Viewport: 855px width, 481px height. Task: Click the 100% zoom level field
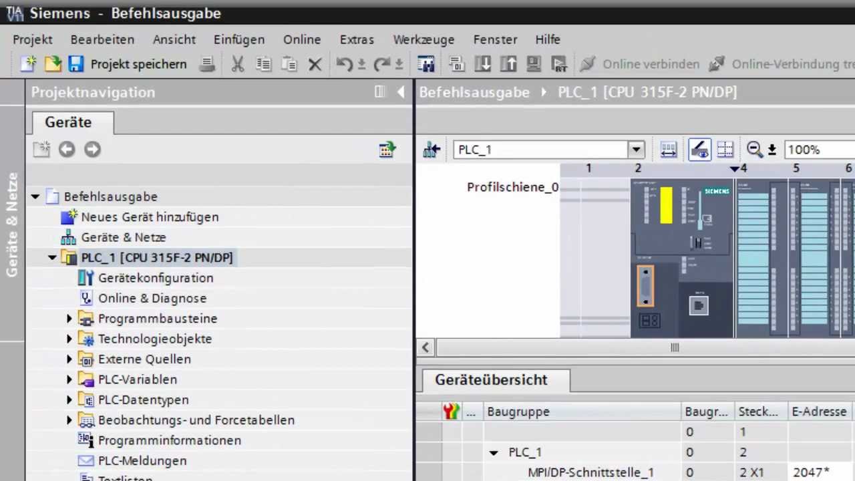pos(819,150)
